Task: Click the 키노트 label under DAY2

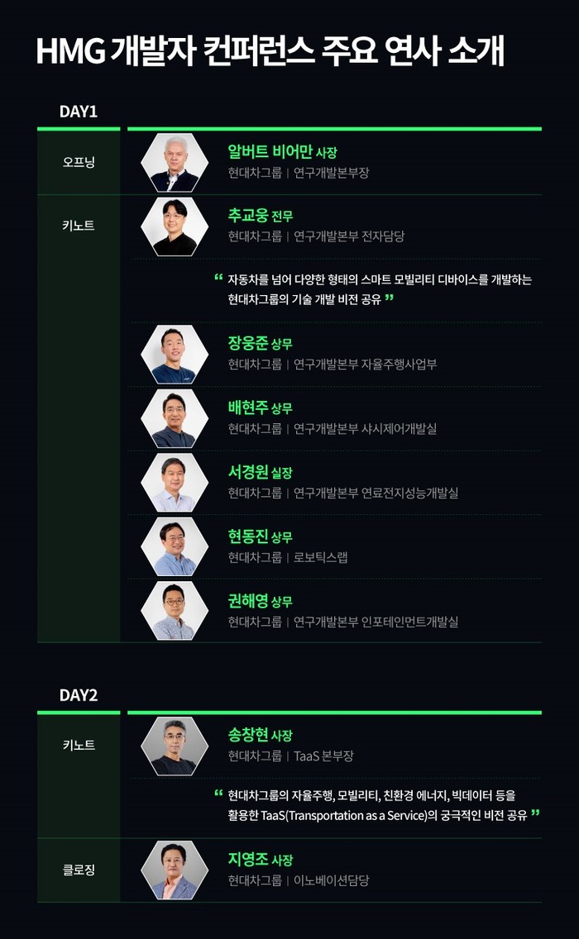Action: click(79, 745)
